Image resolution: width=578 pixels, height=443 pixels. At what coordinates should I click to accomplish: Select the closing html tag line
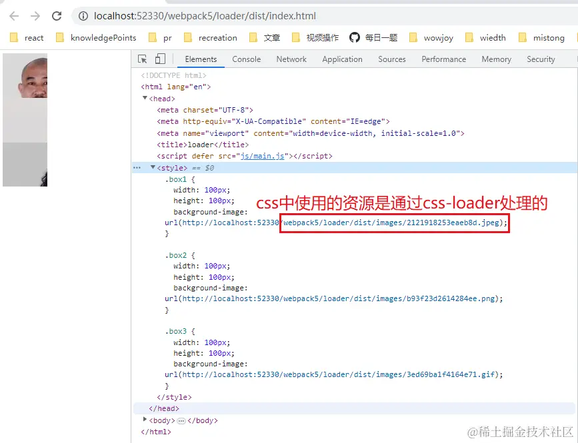156,432
